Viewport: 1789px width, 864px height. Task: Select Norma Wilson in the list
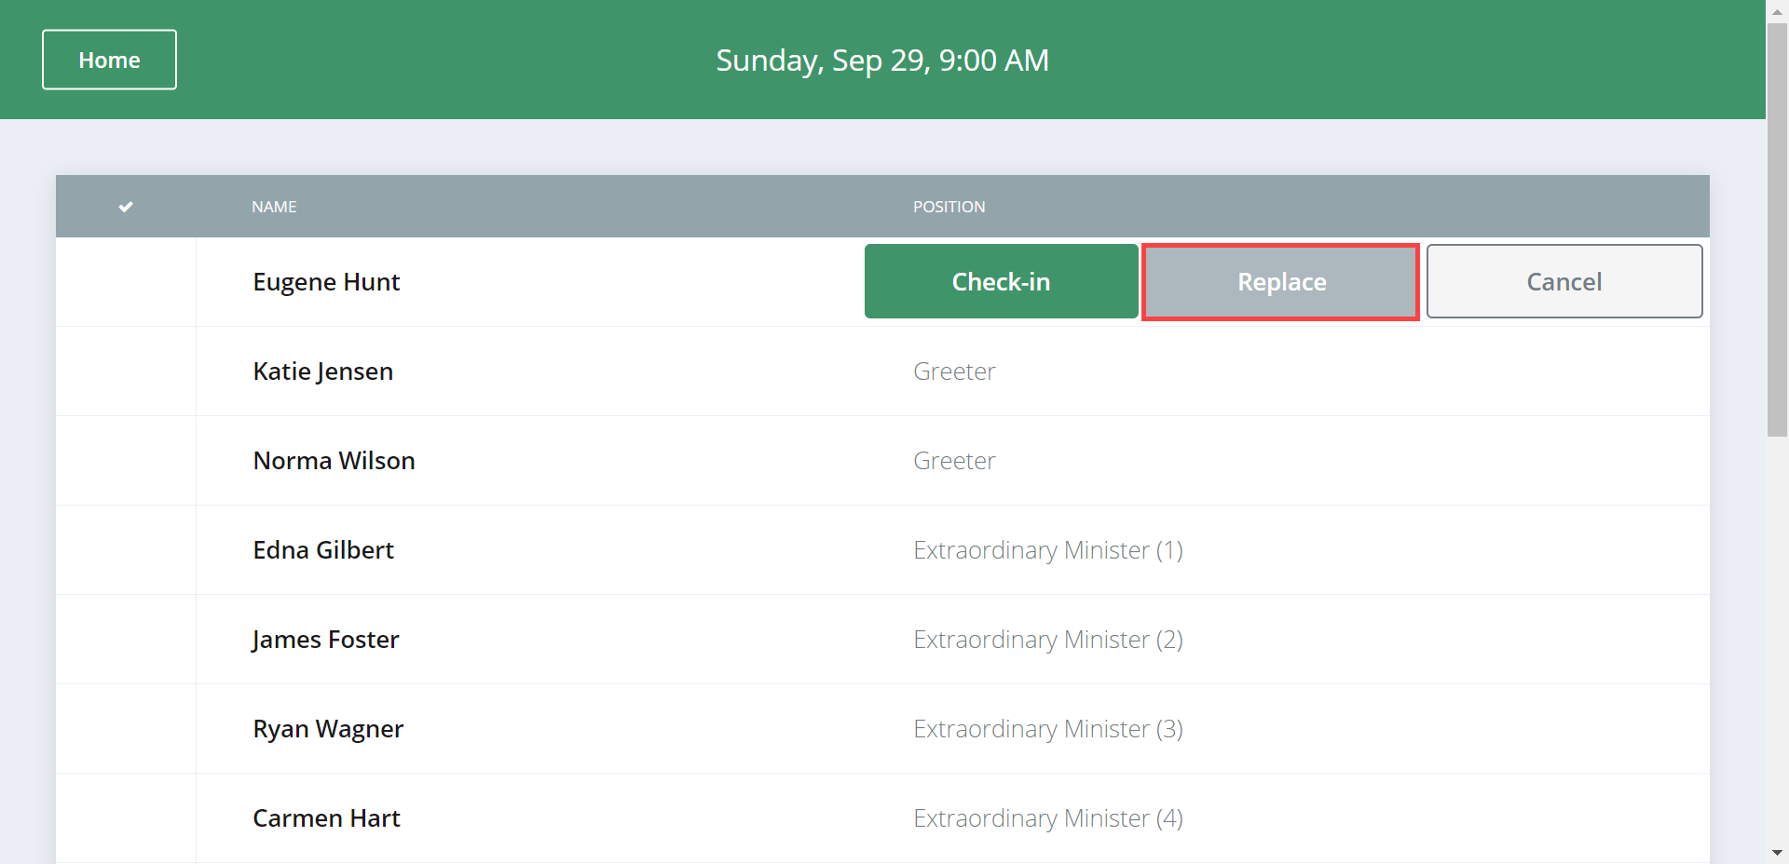(334, 461)
